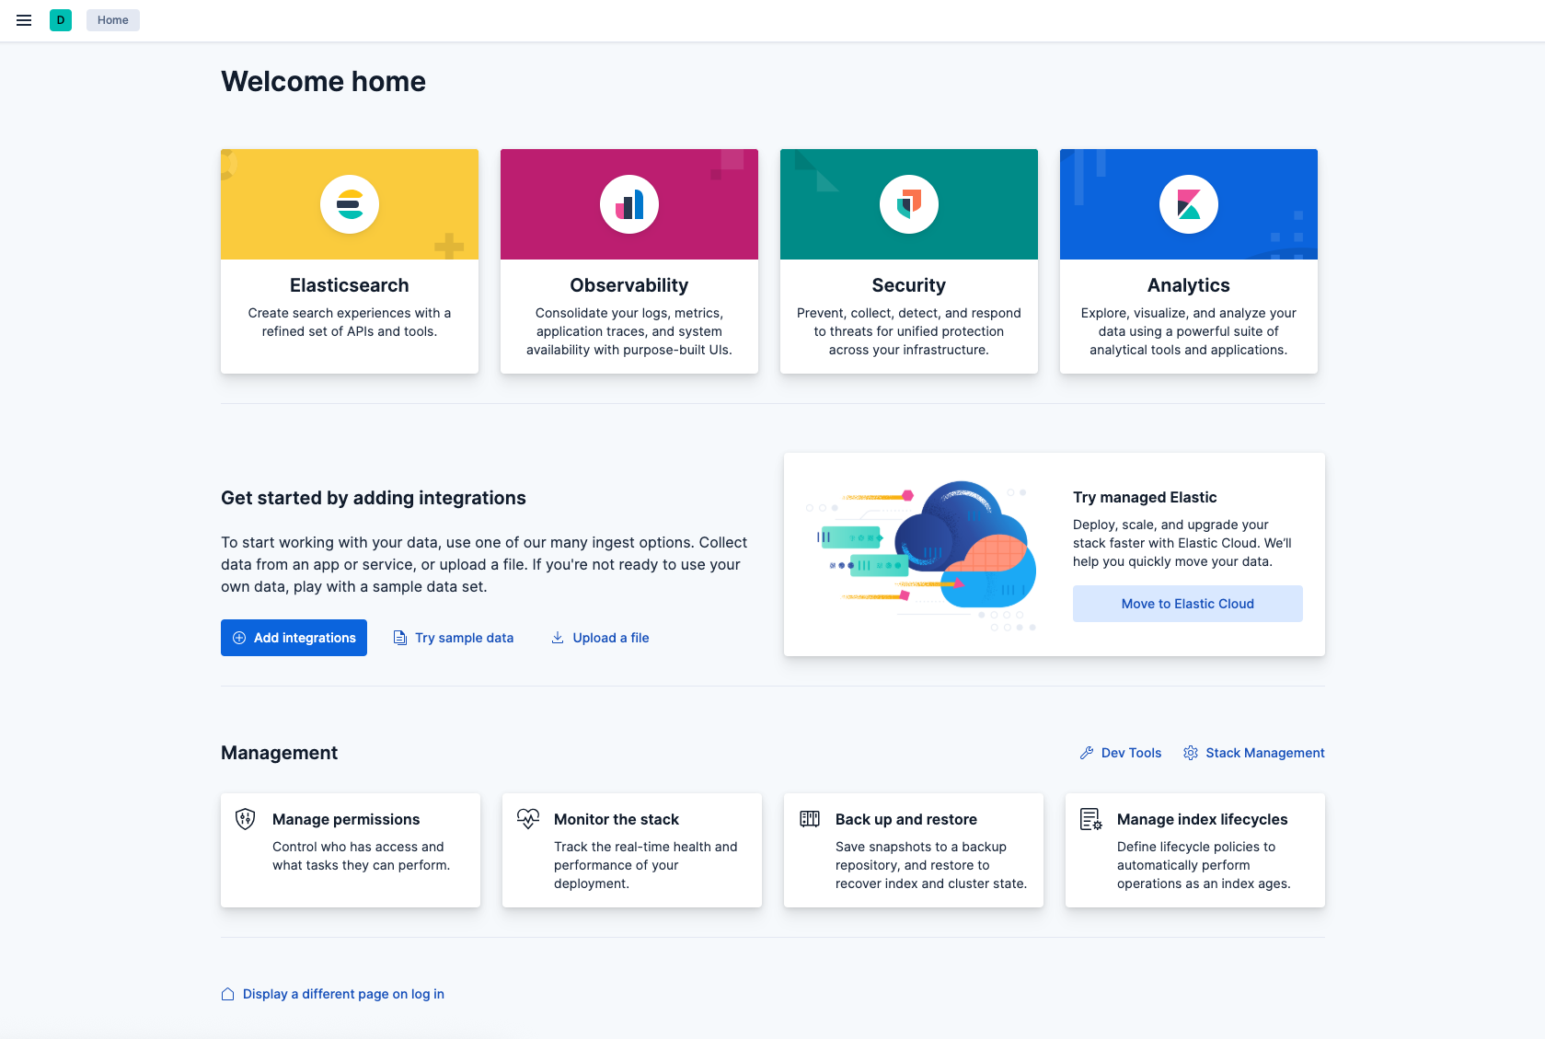
Task: Click the index settings icon for lifecycles
Action: coord(1091,819)
